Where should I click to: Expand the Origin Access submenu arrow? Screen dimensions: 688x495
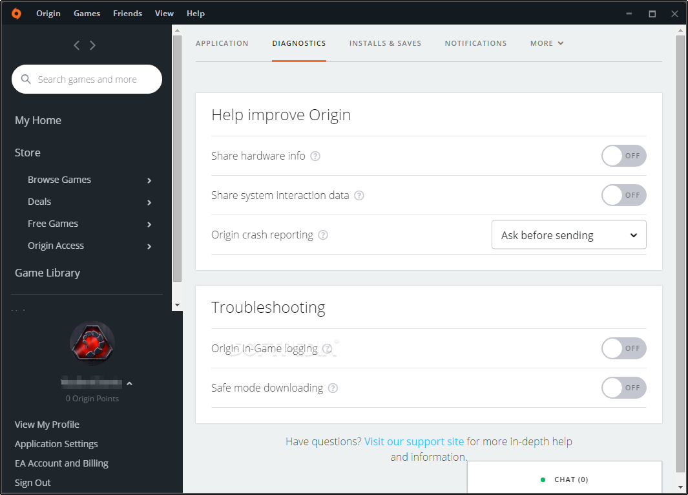point(149,246)
